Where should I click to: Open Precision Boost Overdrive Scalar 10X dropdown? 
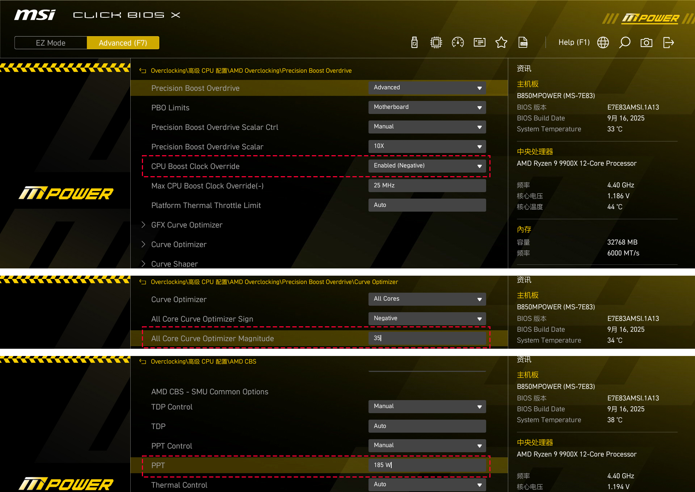[427, 147]
